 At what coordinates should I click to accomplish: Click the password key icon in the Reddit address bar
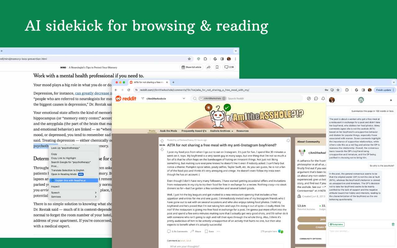[326, 90]
